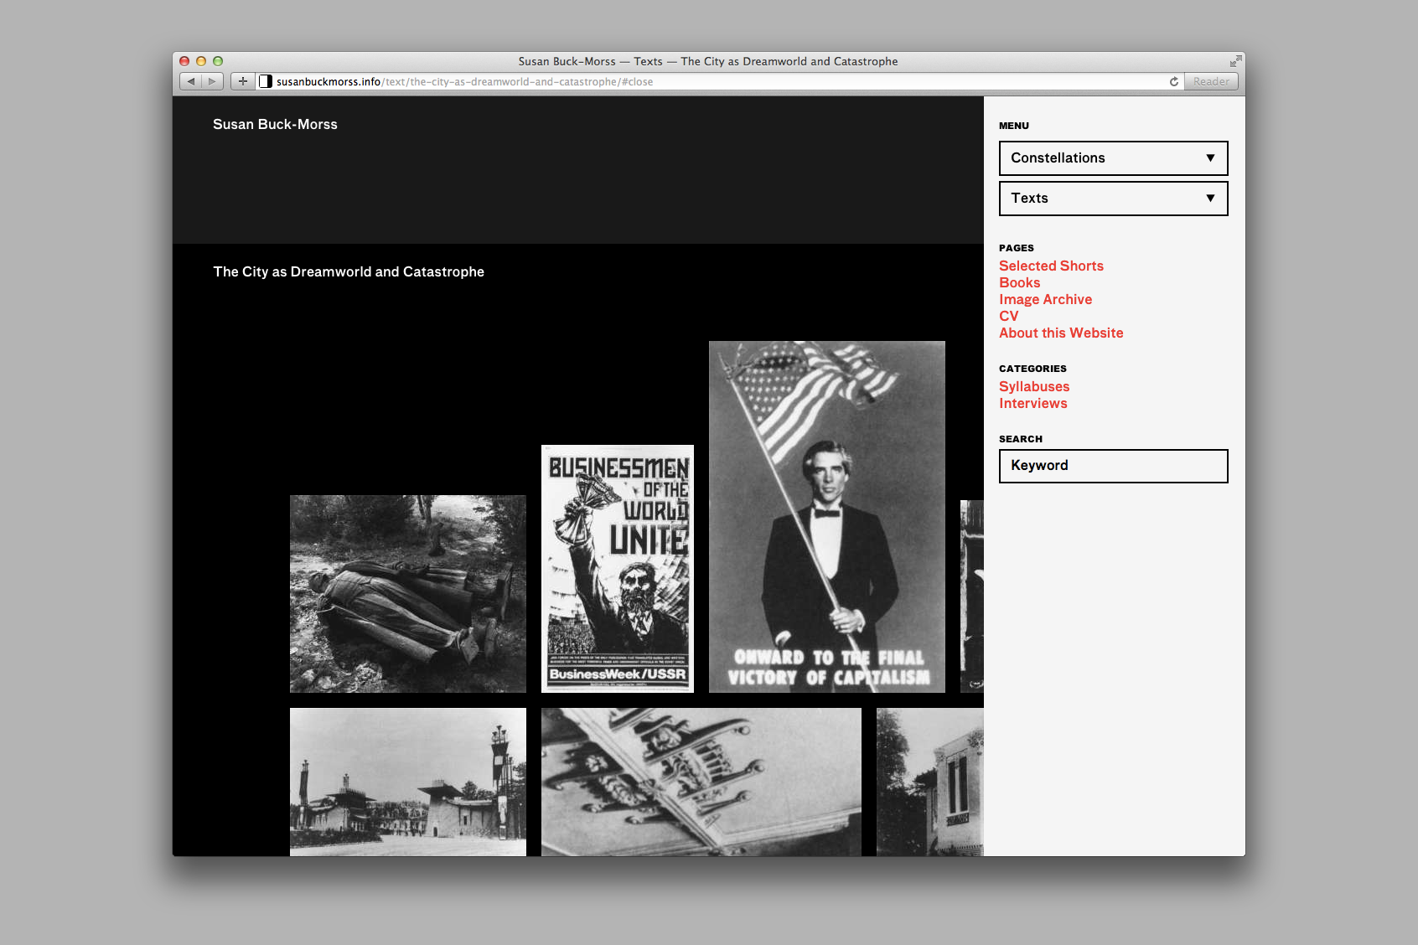Open the Image Archive page
Viewport: 1418px width, 945px height.
point(1045,299)
